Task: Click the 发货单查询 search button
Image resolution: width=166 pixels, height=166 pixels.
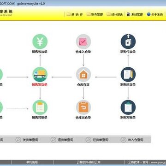Action: click(x=27, y=140)
